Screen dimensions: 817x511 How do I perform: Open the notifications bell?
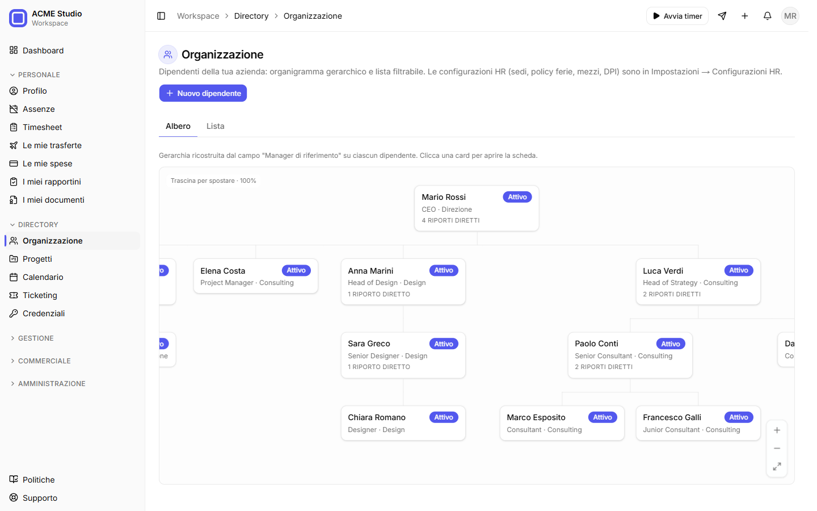[767, 16]
